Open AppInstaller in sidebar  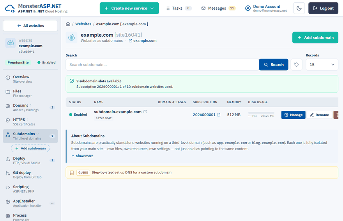coord(30,203)
